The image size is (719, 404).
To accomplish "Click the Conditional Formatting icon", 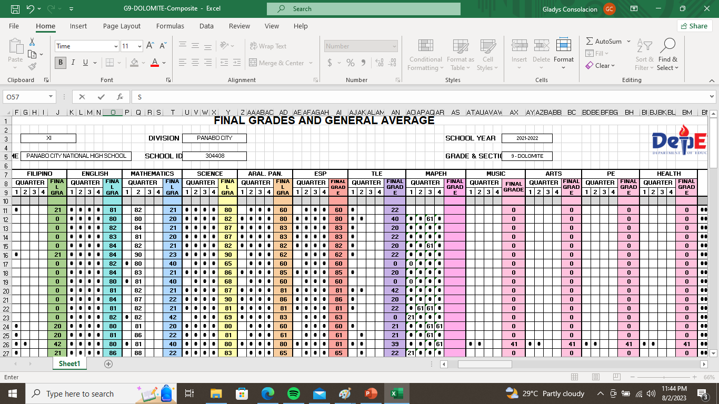I will 426,46.
